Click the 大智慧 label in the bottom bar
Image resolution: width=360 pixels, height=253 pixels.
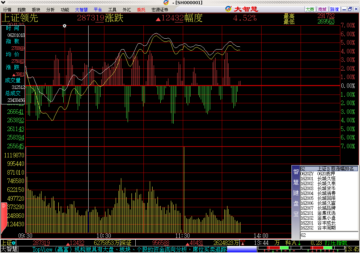click(x=9, y=249)
